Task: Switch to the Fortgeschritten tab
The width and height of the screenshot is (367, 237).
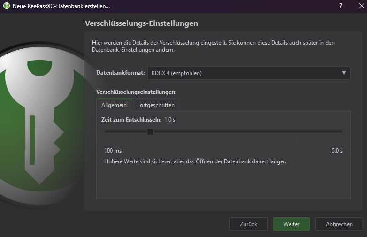Action: tap(156, 105)
